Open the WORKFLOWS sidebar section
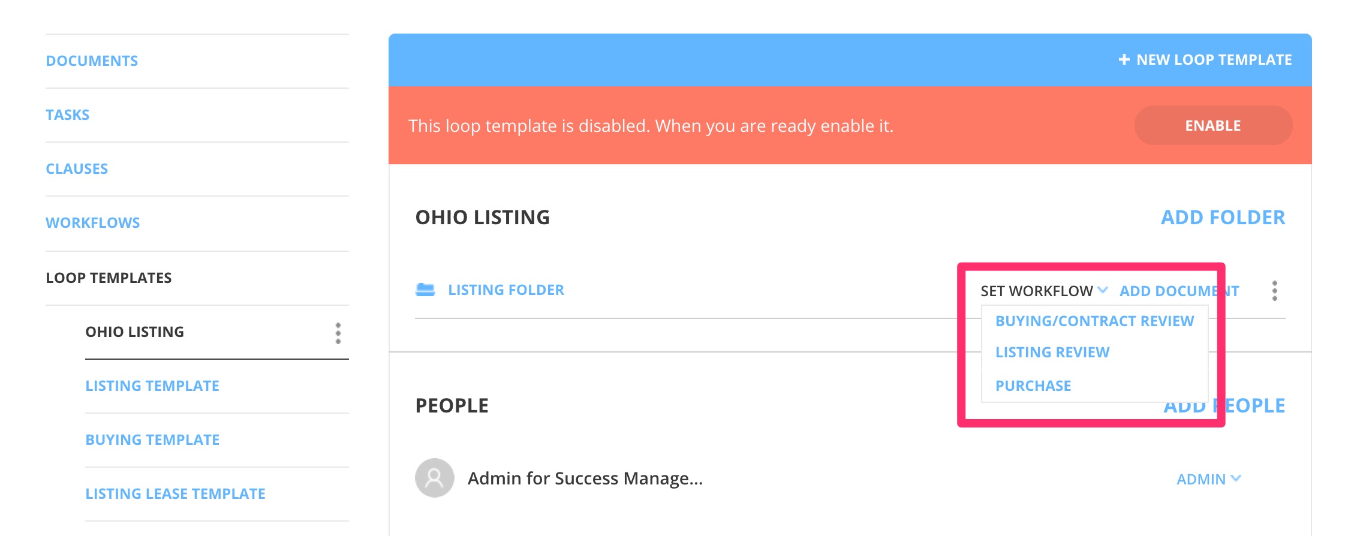 [94, 222]
